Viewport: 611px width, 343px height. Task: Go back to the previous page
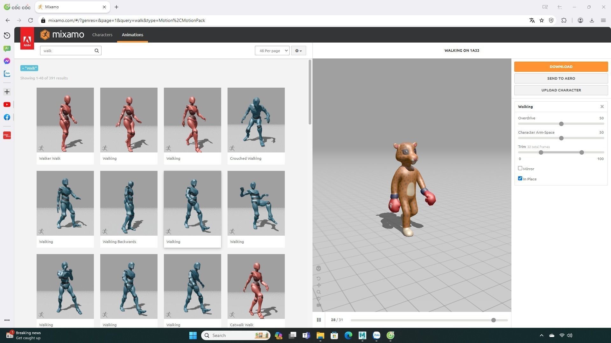click(8, 20)
